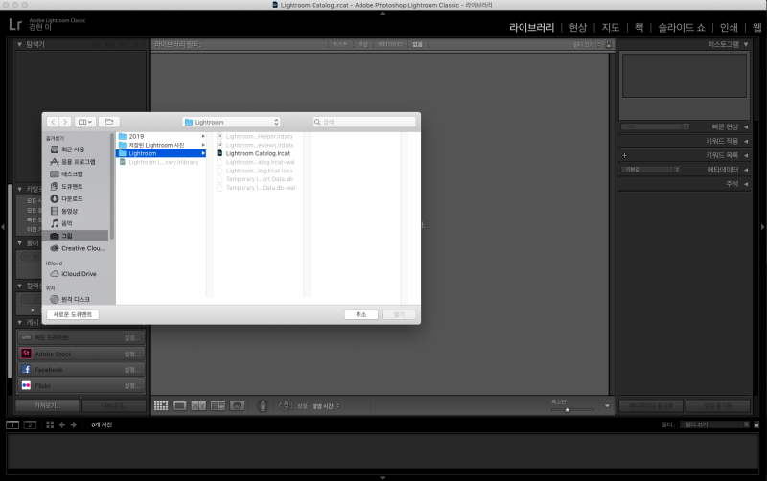
Task: Open sort order dropdown 촬영 시간
Action: pyautogui.click(x=326, y=406)
